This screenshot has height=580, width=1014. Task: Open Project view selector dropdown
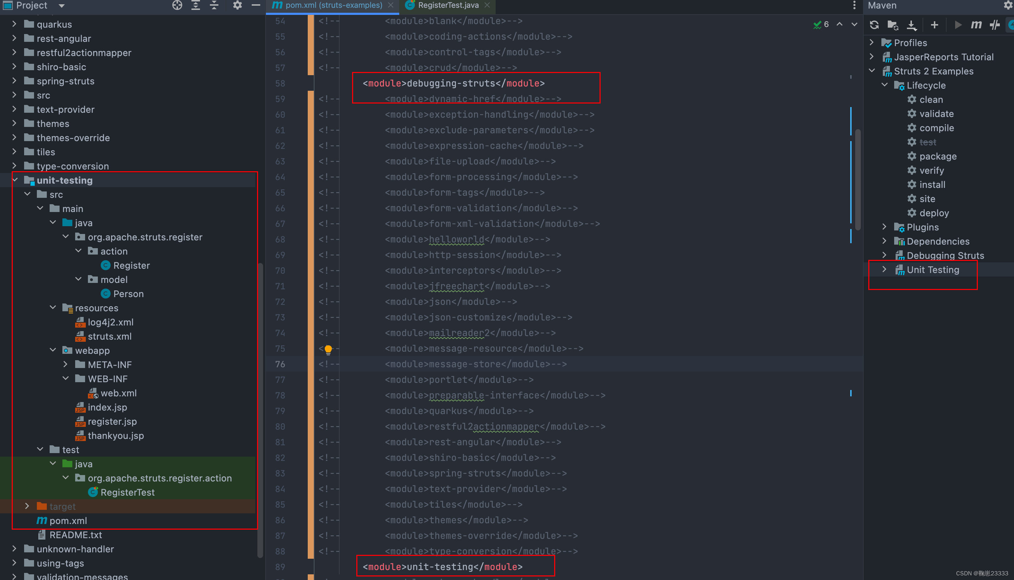[61, 6]
